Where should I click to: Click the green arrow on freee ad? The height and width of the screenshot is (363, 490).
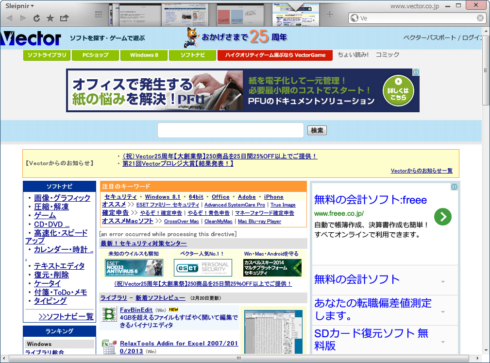coord(443,217)
